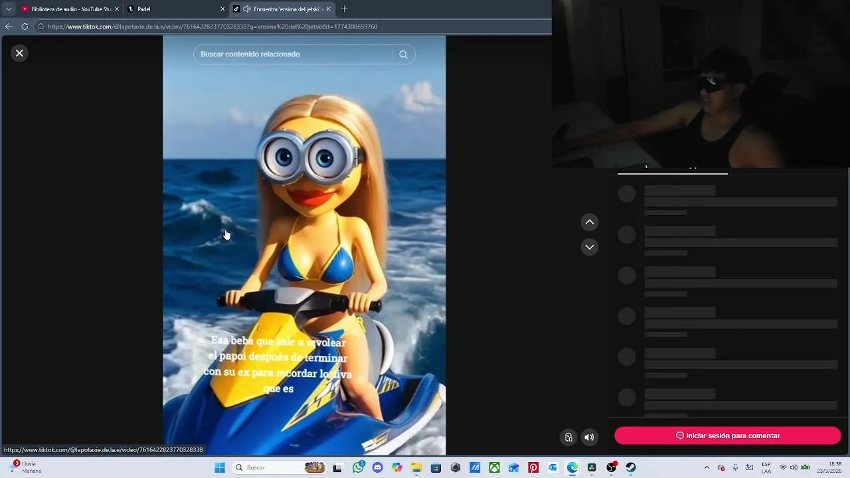This screenshot has width=850, height=478.
Task: Open WhatsApp from the taskbar
Action: tap(359, 467)
